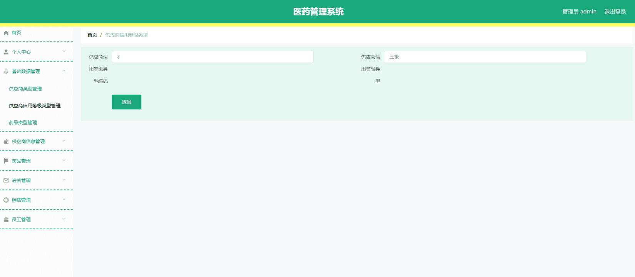
Task: Click the flag icon beside 药品管理
Action: coord(6,161)
